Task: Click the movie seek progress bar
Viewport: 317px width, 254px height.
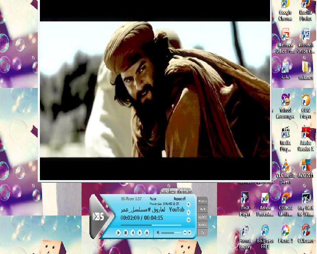Action: coord(151,225)
